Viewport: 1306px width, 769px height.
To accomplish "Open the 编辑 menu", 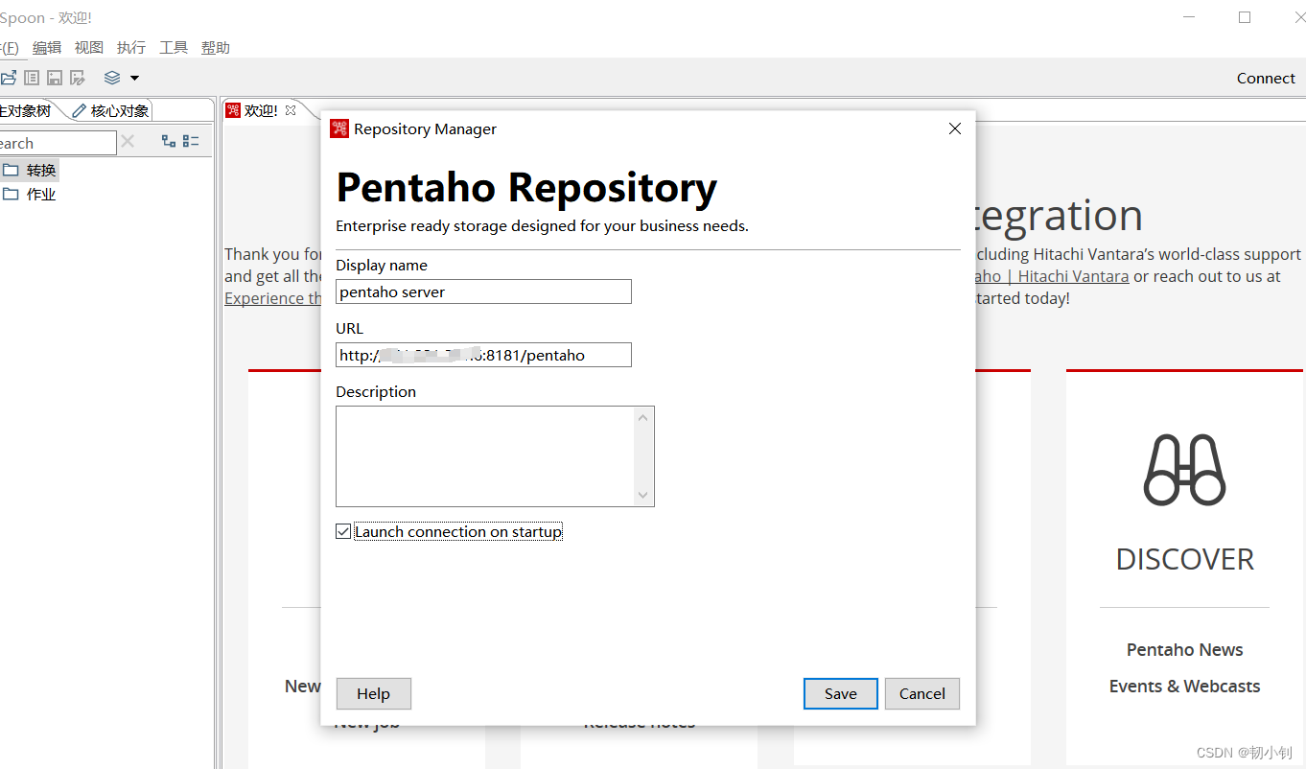I will [47, 47].
